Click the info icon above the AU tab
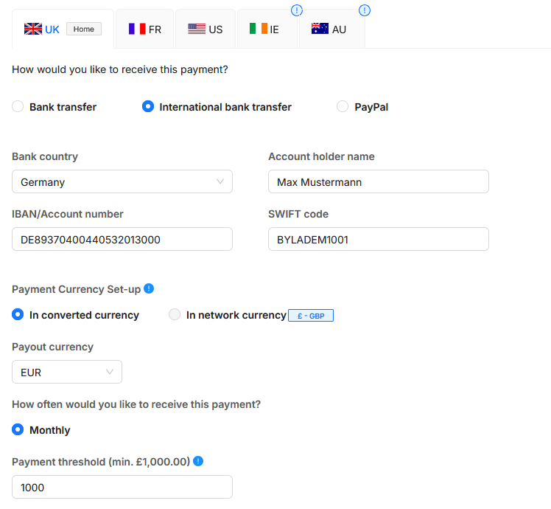Image resolution: width=551 pixels, height=509 pixels. tap(364, 10)
